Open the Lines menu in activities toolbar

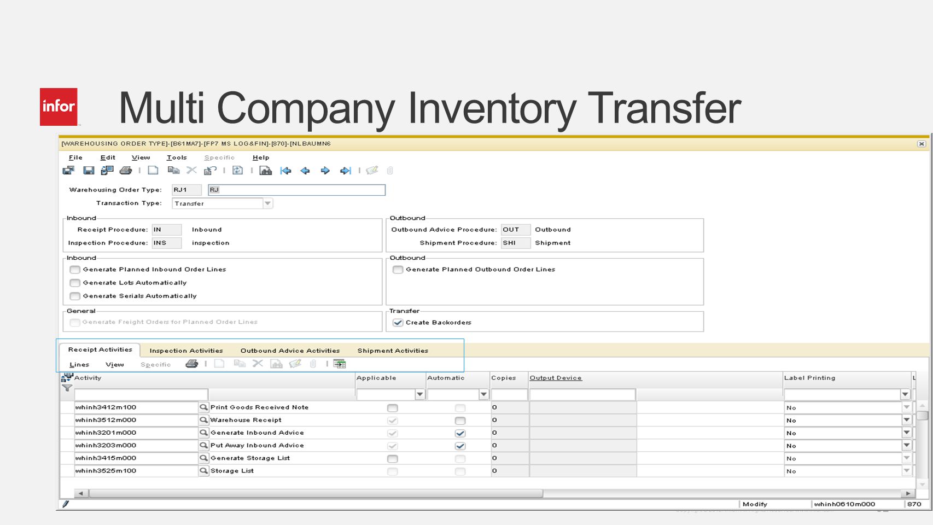pos(79,365)
